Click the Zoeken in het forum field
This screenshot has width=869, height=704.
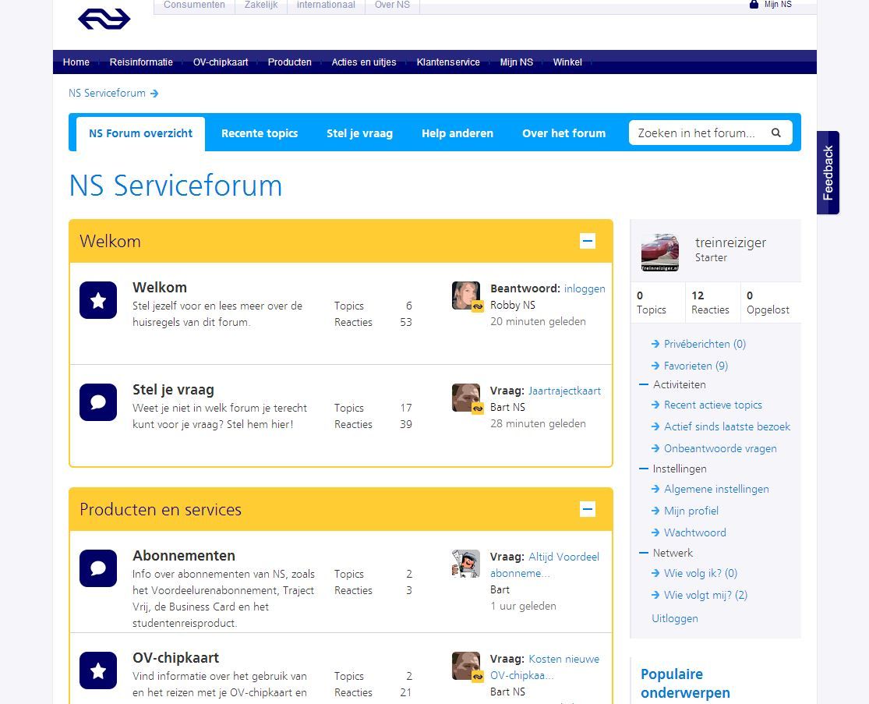click(698, 133)
